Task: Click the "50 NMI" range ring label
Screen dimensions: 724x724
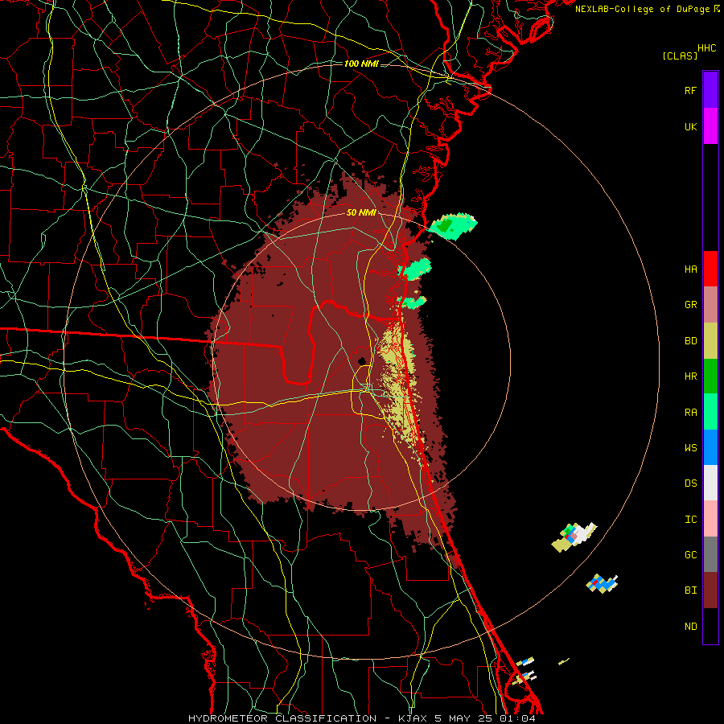Action: tap(361, 213)
